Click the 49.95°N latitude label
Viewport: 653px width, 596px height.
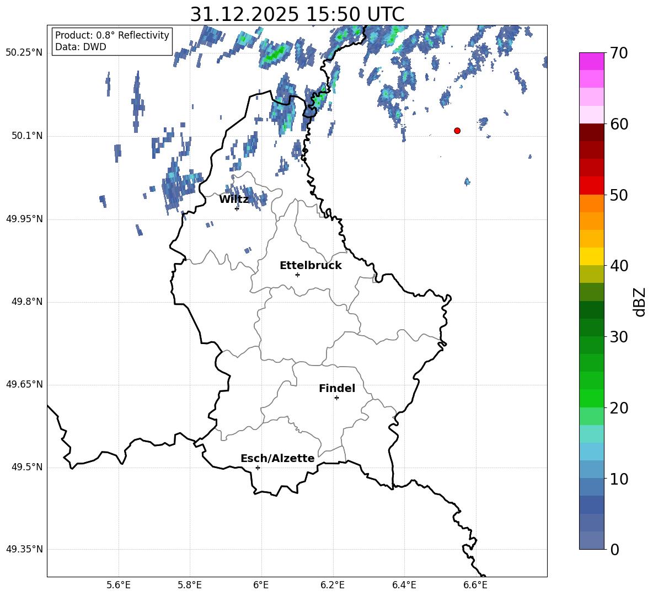point(24,218)
